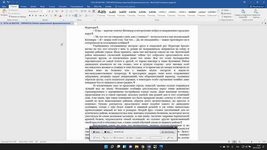Image resolution: width=267 pixels, height=150 pixels.
Task: Switch to the Макет tab
Action: 43,7
